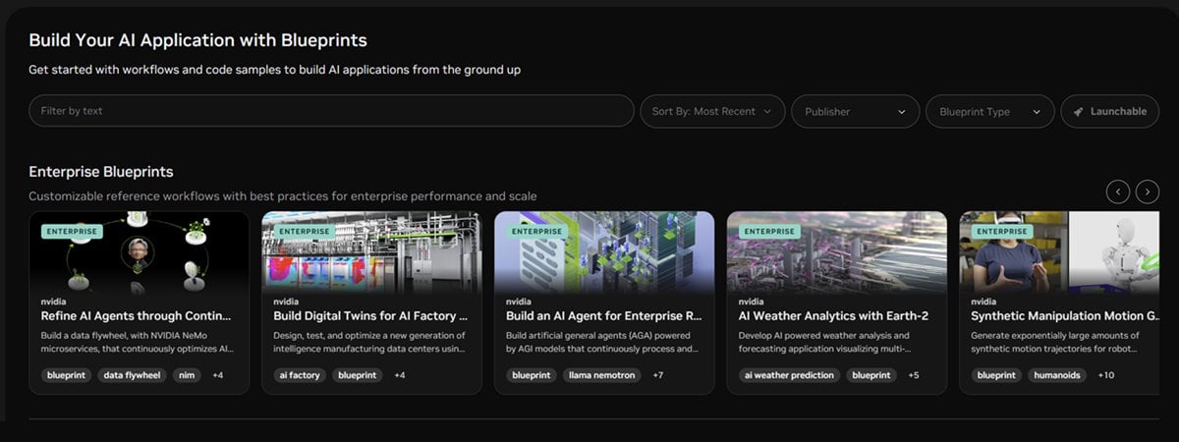The width and height of the screenshot is (1179, 442).
Task: Click blueprint tag on Digital Twins card
Action: point(357,375)
